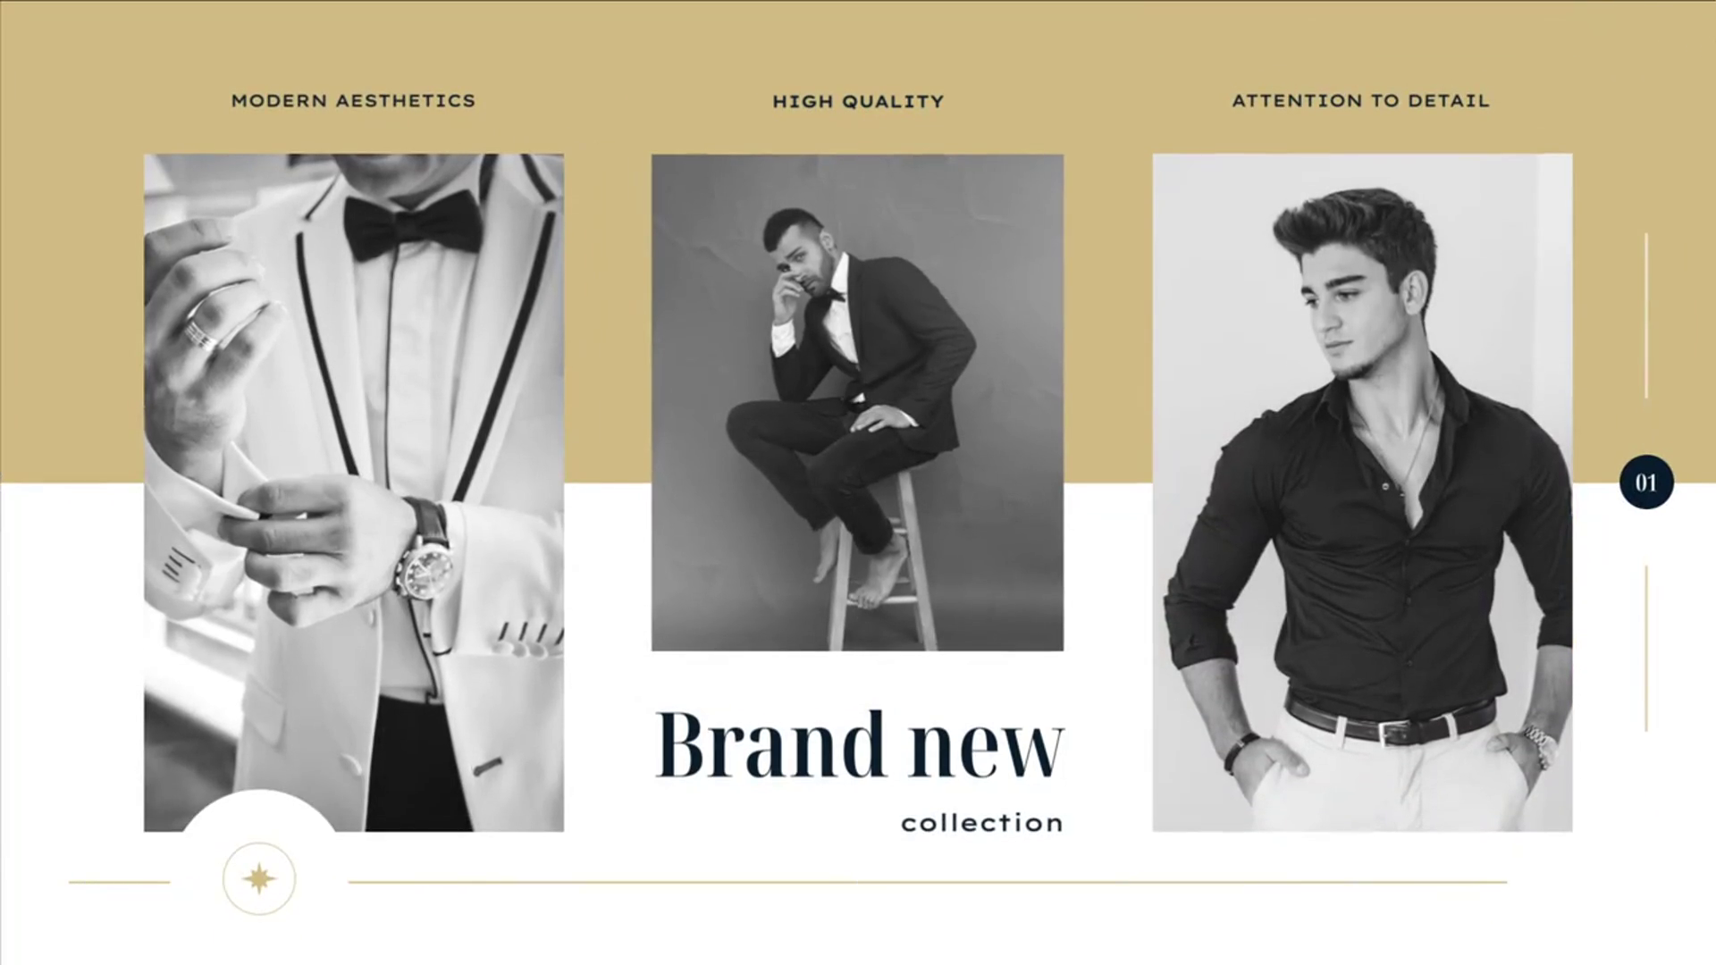
Task: Click the belt buckle in right photo
Action: point(1388,733)
